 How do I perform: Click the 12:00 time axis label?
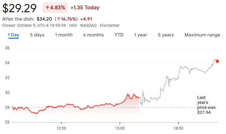click(61, 128)
